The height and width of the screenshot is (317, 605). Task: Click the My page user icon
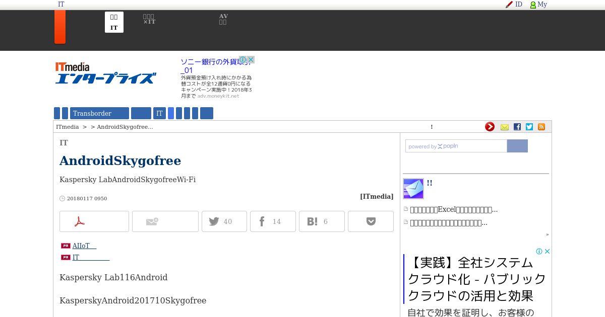[533, 5]
